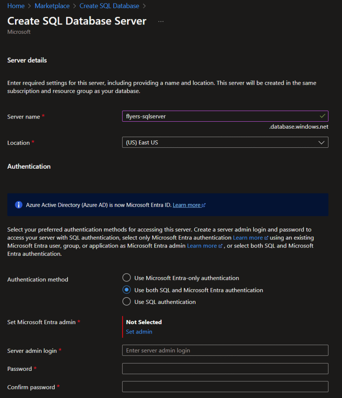Click the external-link icon after the banner's Learn more
Image resolution: width=342 pixels, height=398 pixels.
(203, 205)
